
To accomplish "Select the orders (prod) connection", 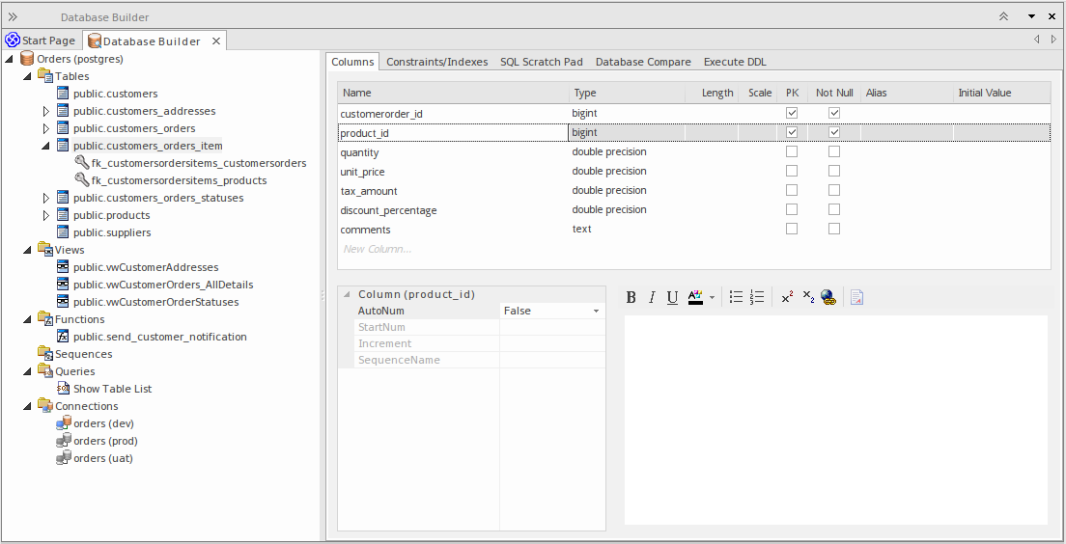I will (105, 441).
